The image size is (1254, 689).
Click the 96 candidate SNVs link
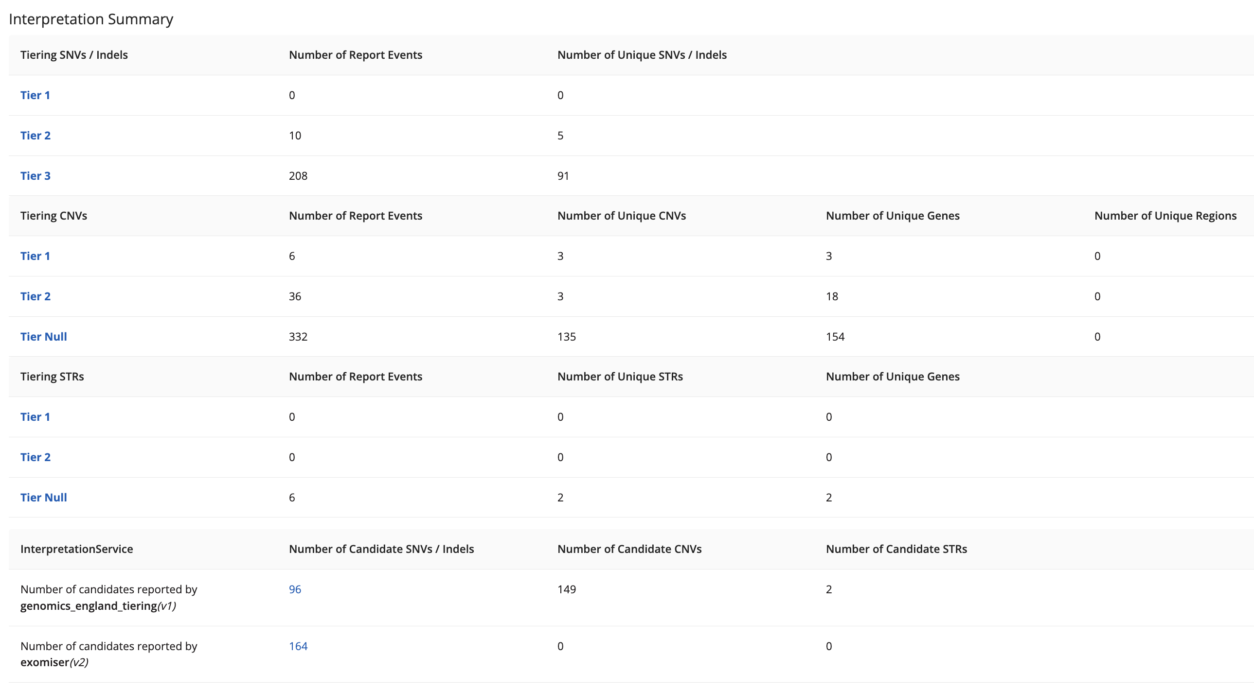click(295, 590)
